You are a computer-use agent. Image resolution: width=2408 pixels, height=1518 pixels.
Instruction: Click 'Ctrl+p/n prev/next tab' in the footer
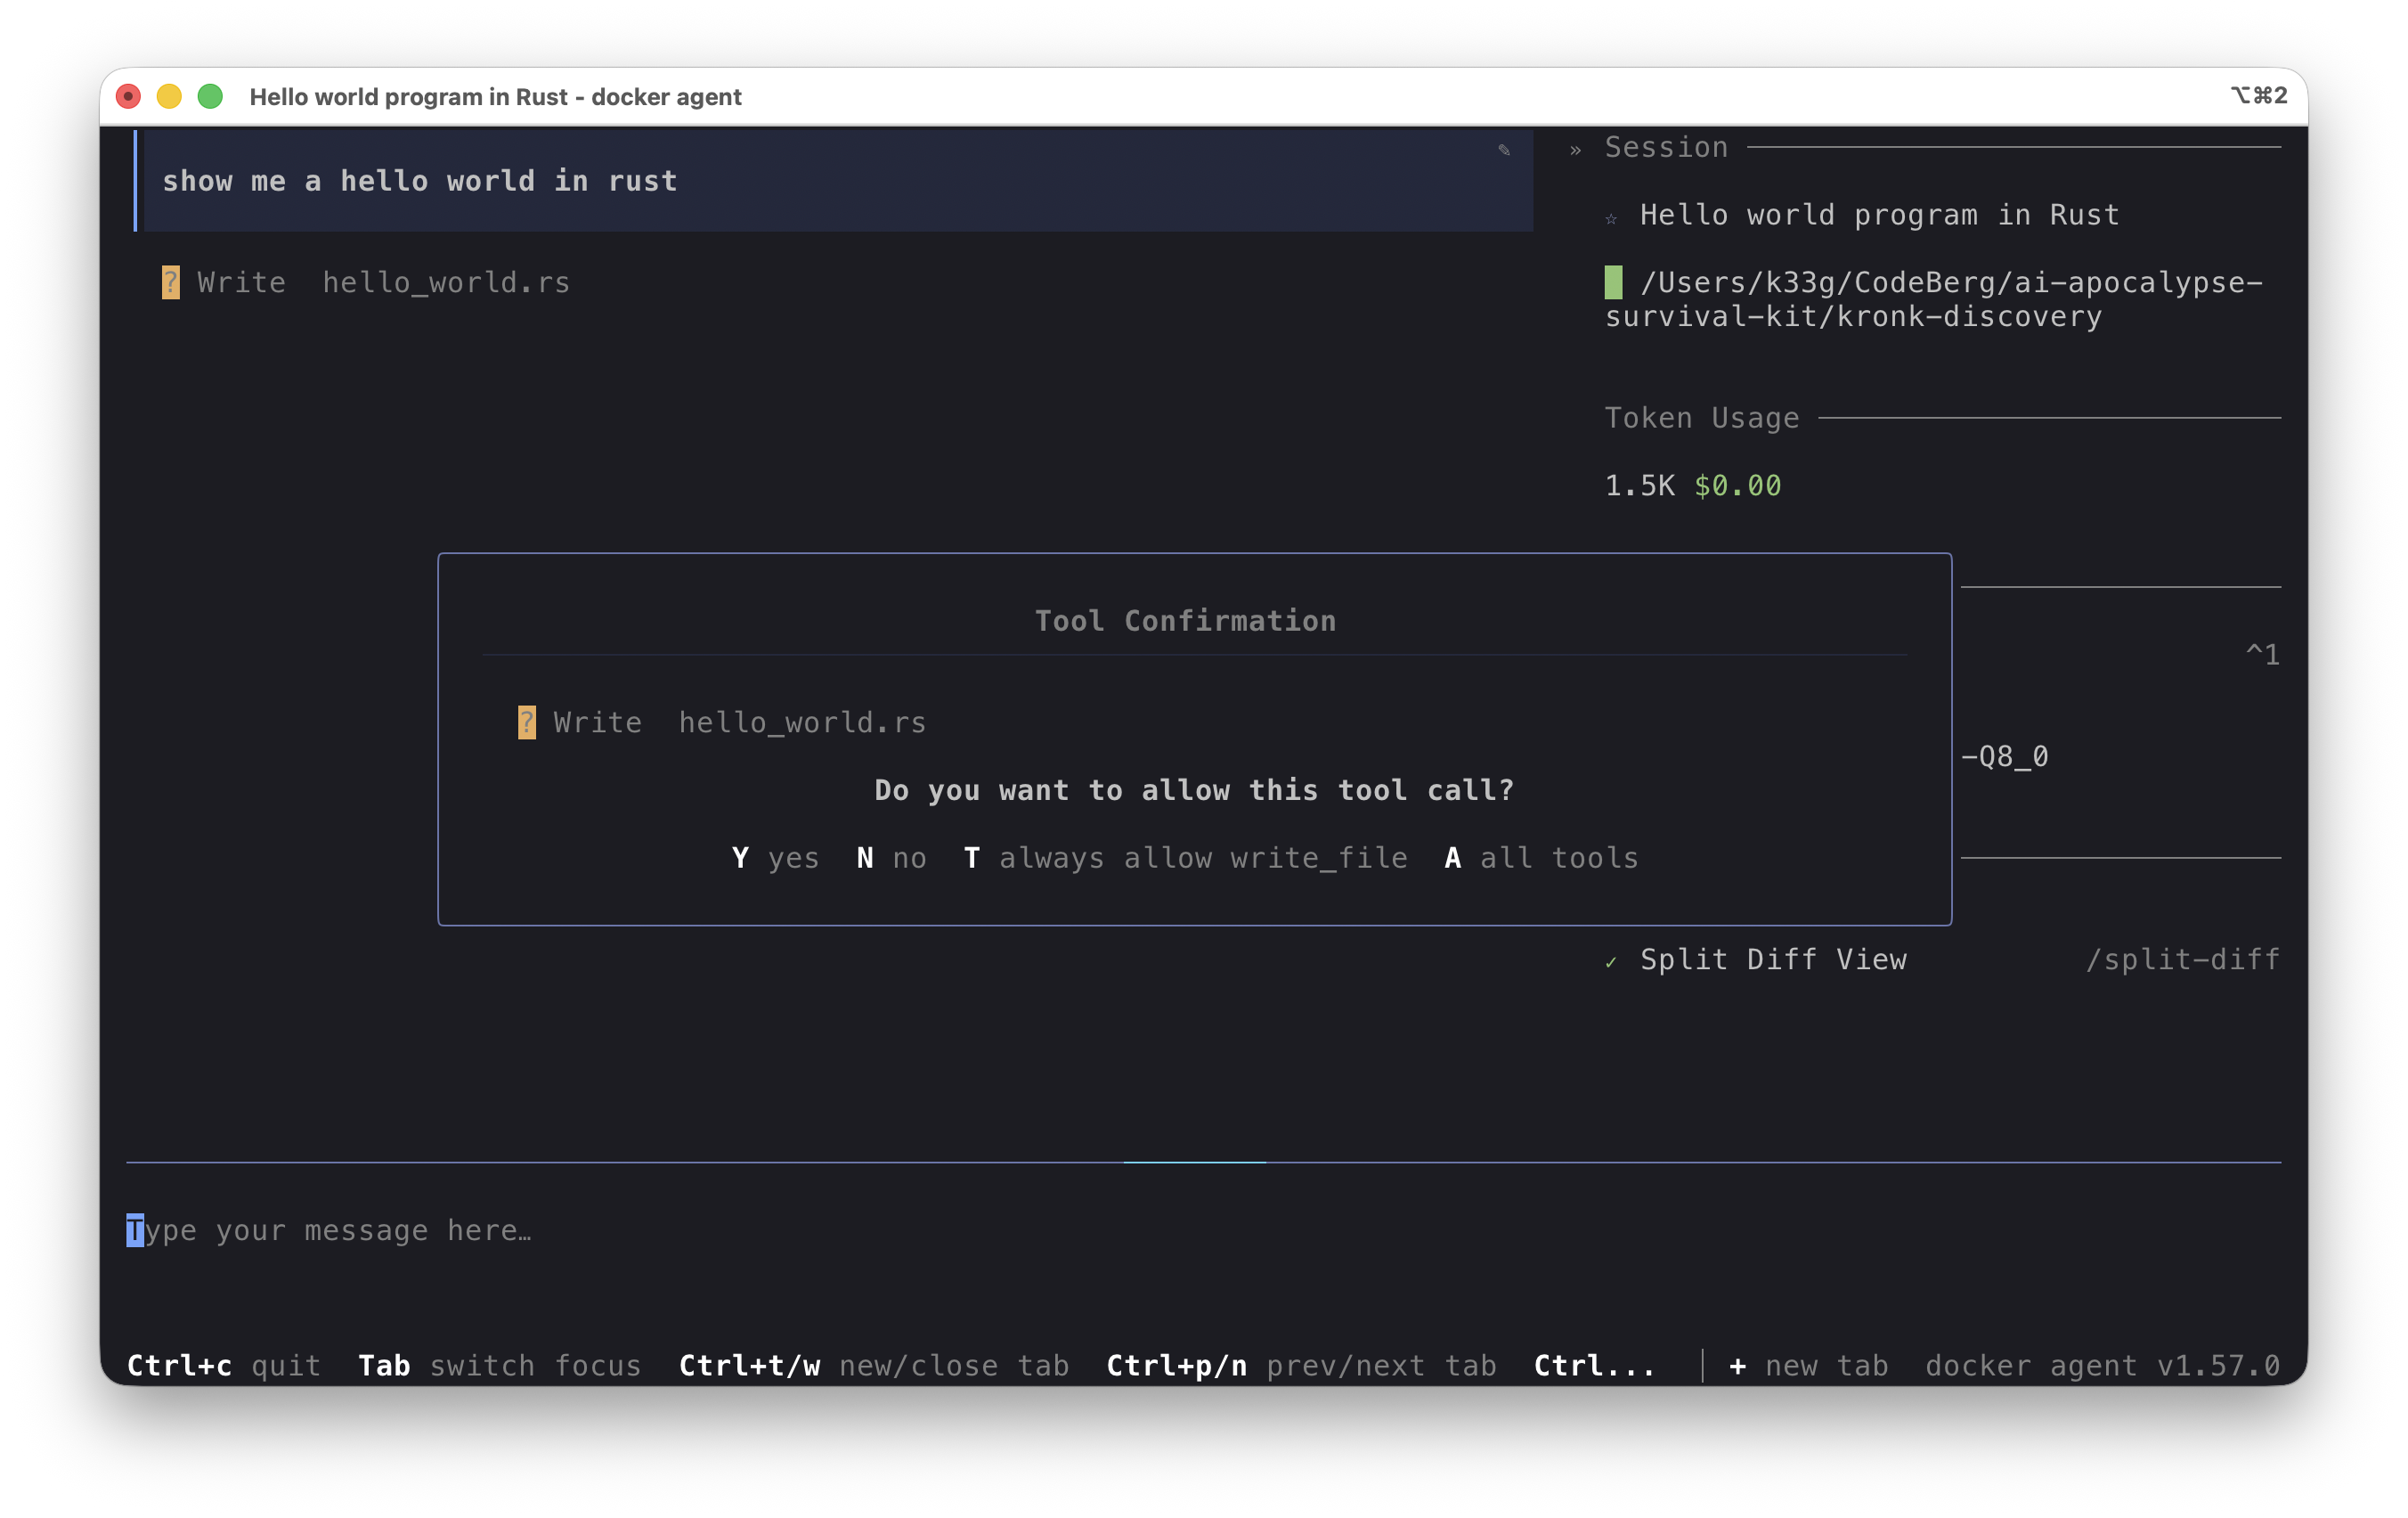pyautogui.click(x=1301, y=1366)
